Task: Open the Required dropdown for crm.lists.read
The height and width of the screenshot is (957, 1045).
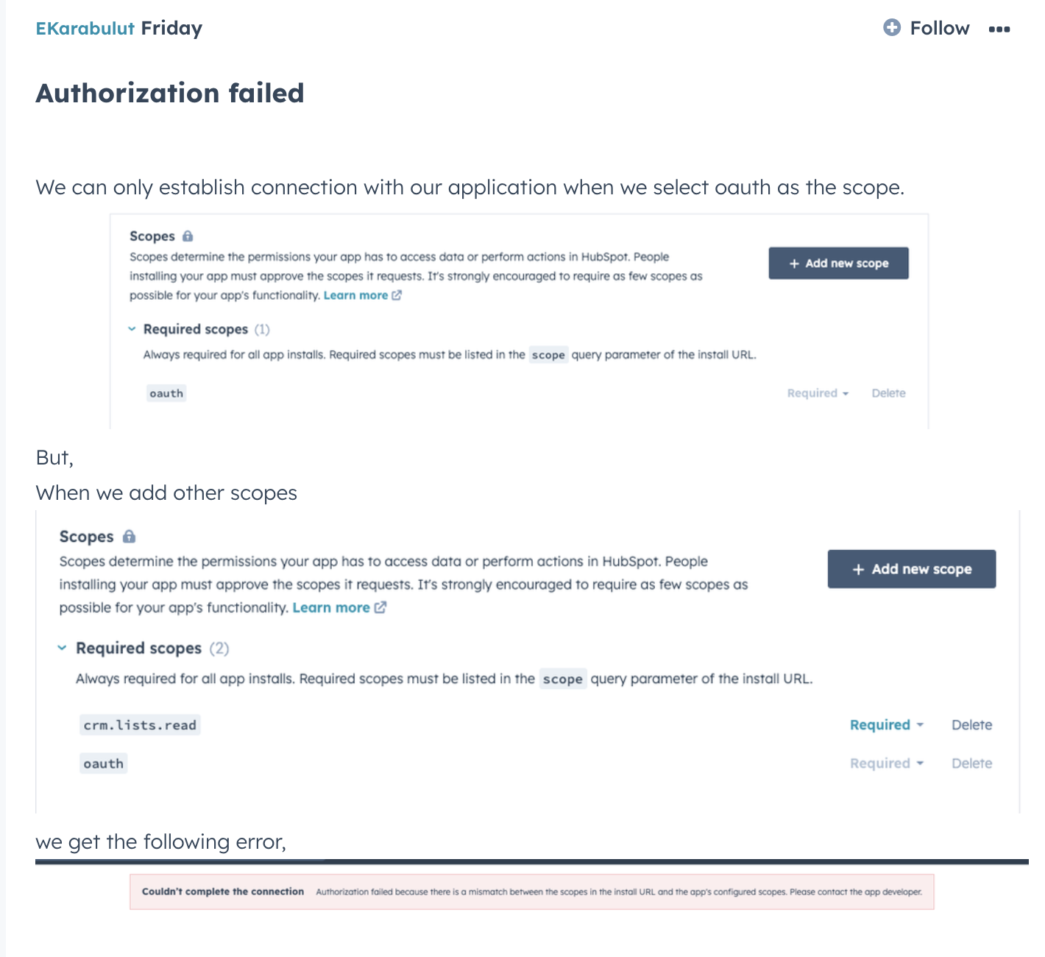Action: pos(885,725)
